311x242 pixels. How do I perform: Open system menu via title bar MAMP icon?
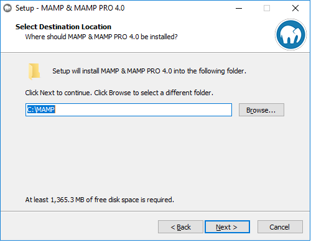pos(7,8)
